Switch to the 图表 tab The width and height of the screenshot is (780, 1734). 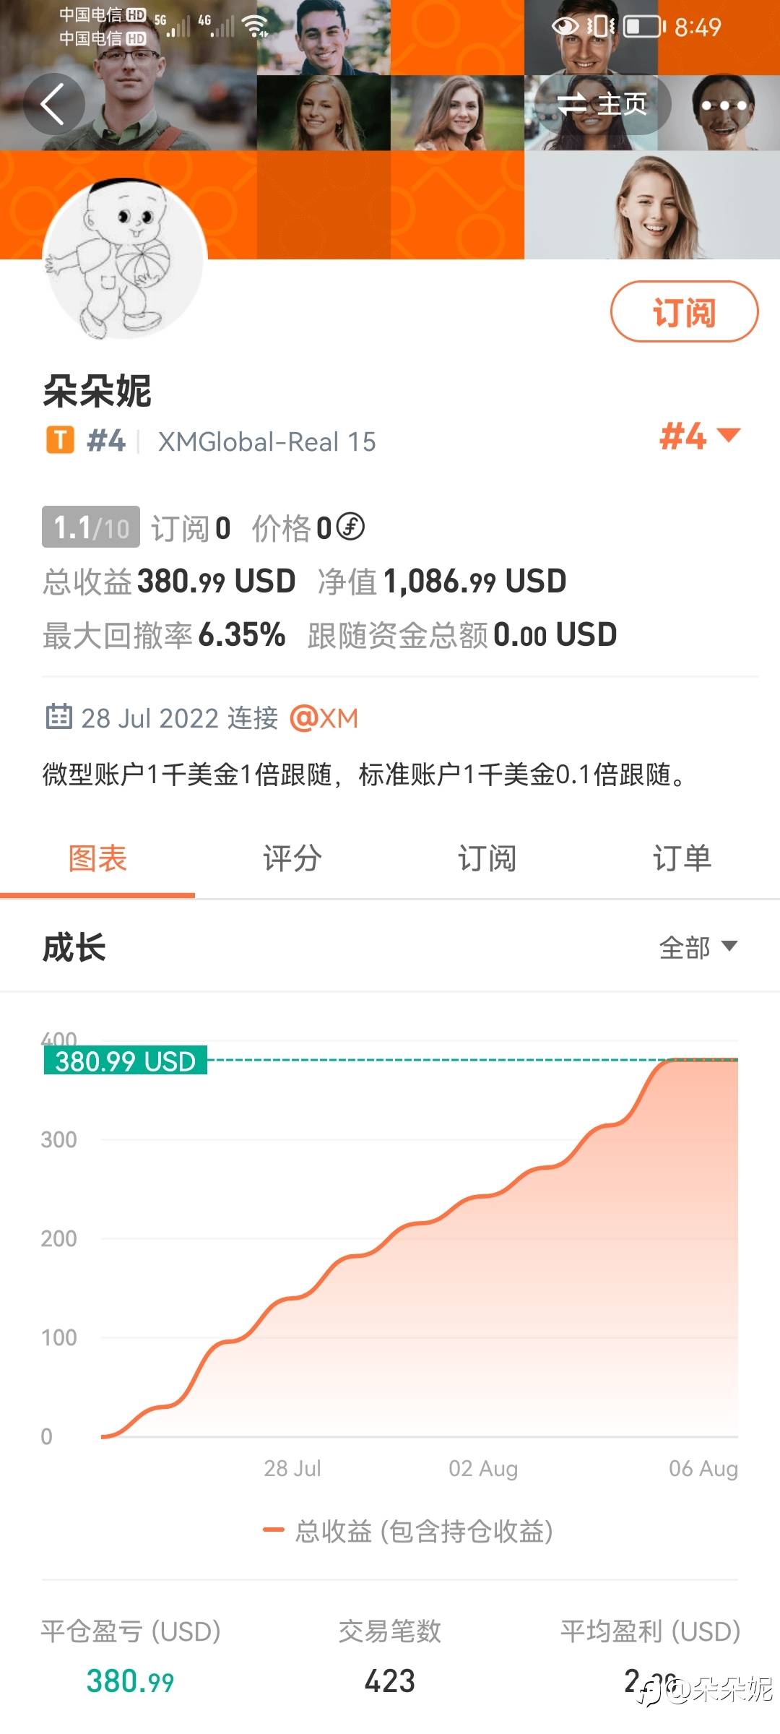click(x=97, y=858)
